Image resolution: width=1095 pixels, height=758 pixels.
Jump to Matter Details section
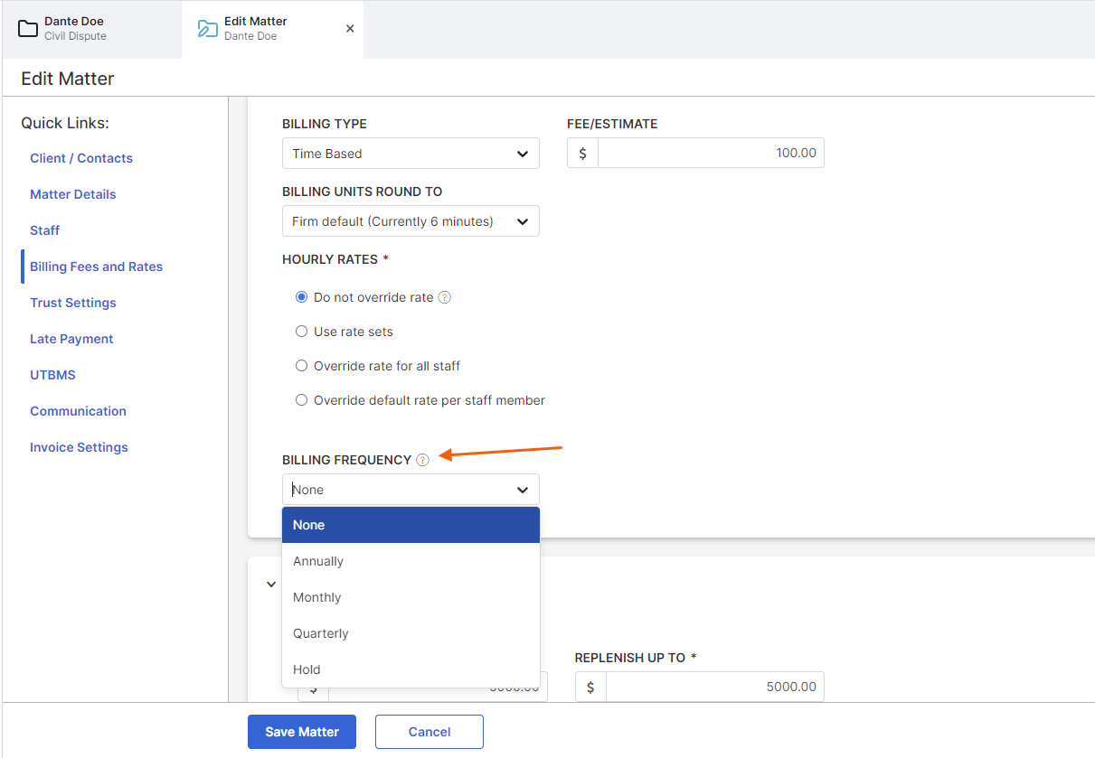73,194
